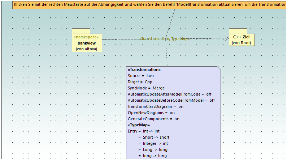Select the SyncMode = Merge entry

coord(146,88)
